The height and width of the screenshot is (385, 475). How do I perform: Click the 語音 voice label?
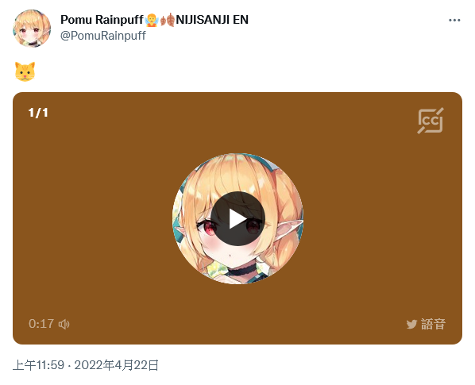(x=433, y=324)
